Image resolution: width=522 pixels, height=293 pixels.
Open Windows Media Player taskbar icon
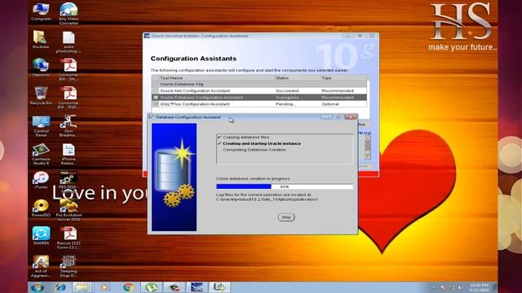click(x=105, y=287)
